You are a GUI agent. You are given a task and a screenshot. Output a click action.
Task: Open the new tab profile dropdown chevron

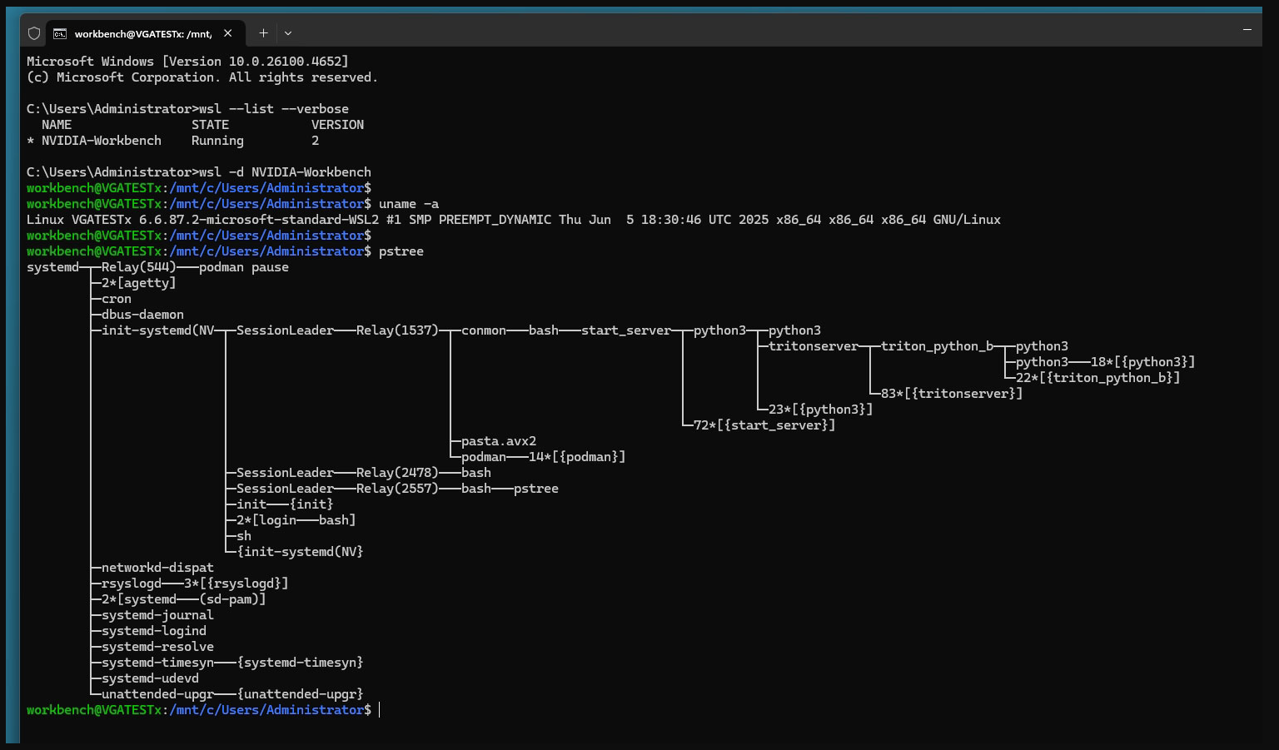[x=288, y=33]
